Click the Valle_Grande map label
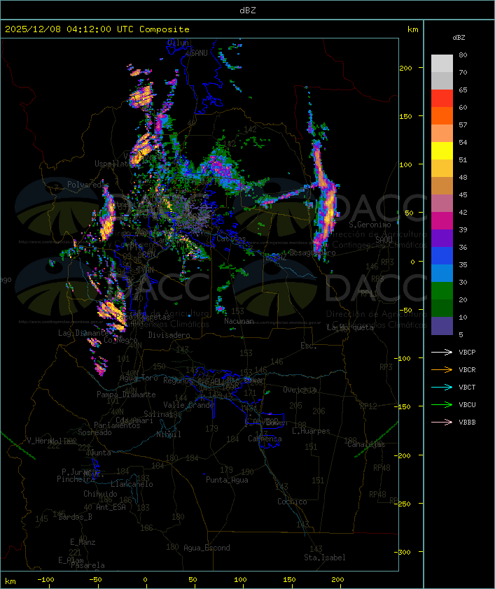The width and height of the screenshot is (495, 589). click(188, 405)
